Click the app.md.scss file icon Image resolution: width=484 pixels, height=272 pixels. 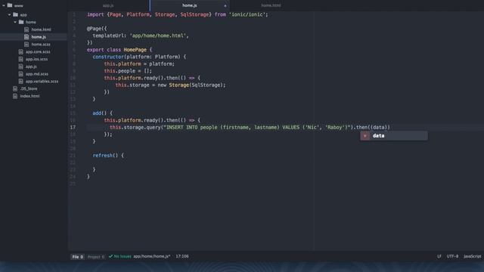tap(21, 74)
